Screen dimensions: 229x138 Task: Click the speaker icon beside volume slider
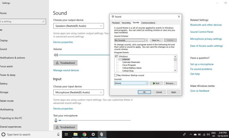tap(56, 55)
